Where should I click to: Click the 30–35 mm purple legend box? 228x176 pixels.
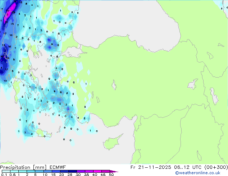tap(81, 171)
